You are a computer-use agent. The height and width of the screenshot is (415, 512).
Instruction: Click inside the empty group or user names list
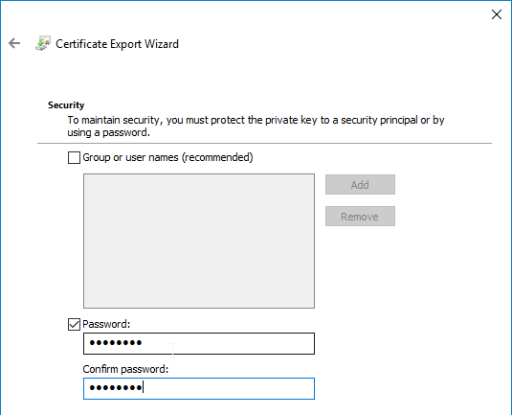199,241
